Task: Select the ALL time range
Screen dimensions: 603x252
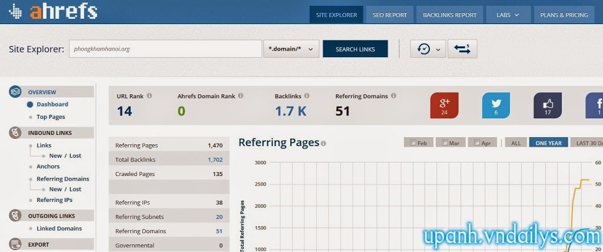Action: 516,142
